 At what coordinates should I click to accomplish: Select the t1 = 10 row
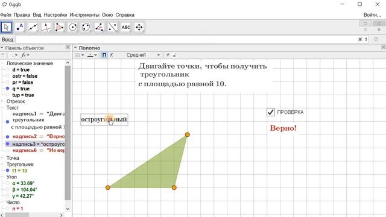click(x=20, y=171)
